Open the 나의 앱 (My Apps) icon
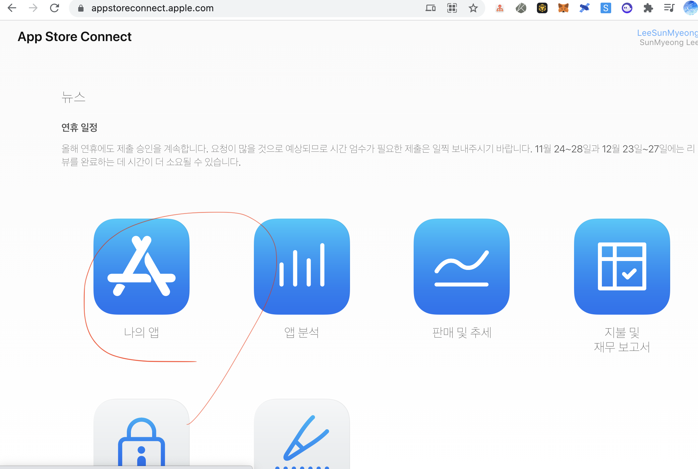Viewport: 698px width, 469px height. (x=142, y=266)
